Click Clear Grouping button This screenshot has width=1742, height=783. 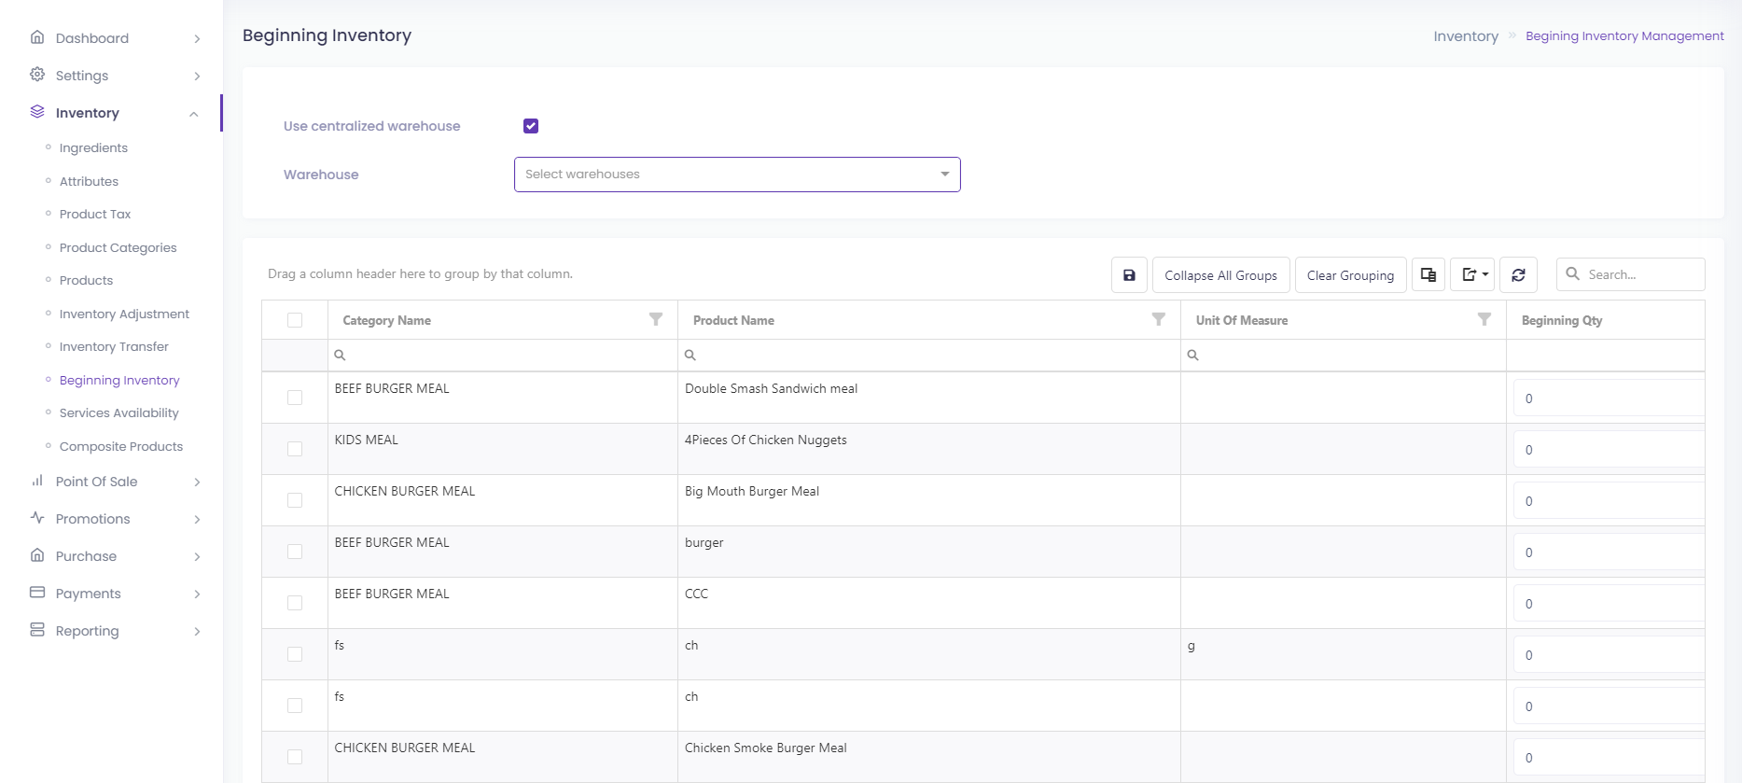(x=1350, y=275)
